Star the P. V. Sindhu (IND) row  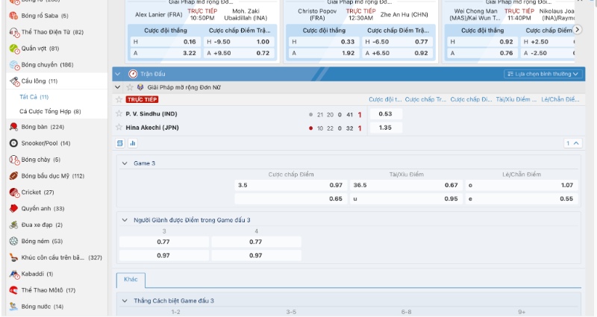(119, 113)
